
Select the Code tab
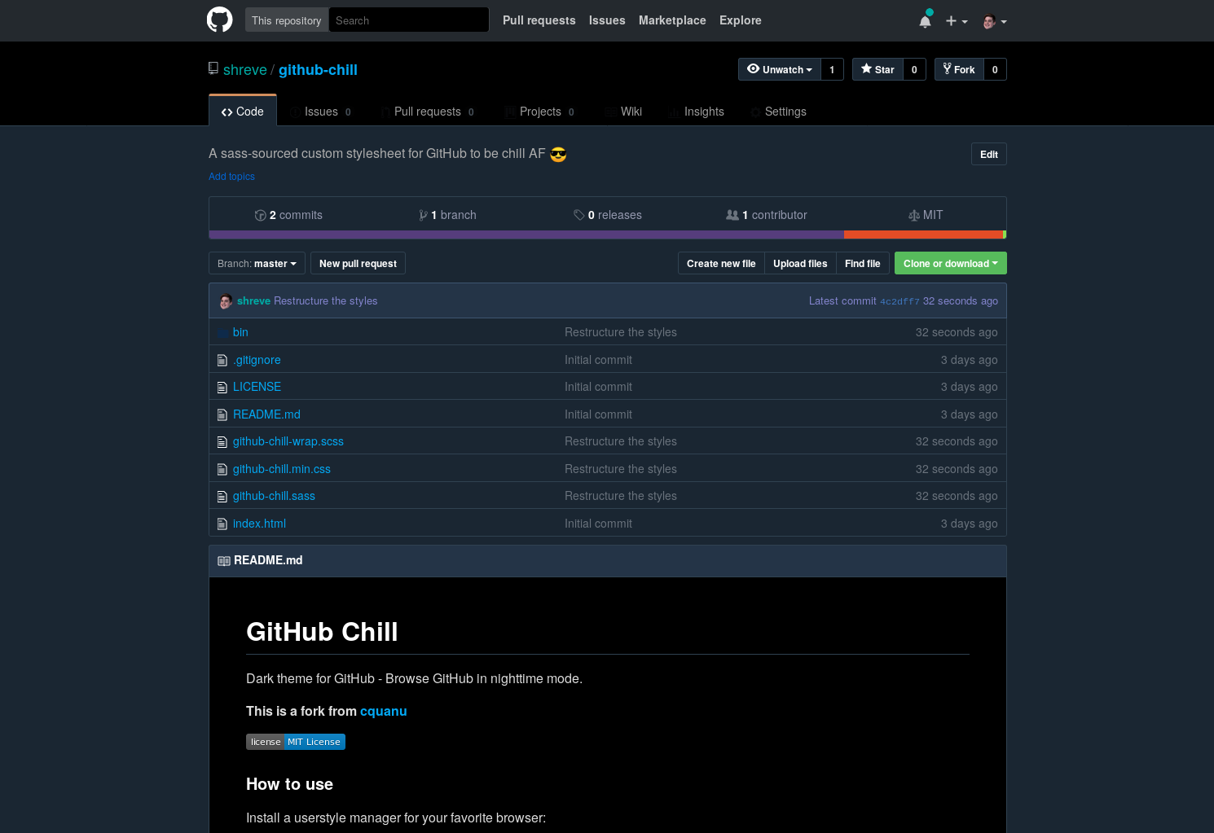(243, 112)
